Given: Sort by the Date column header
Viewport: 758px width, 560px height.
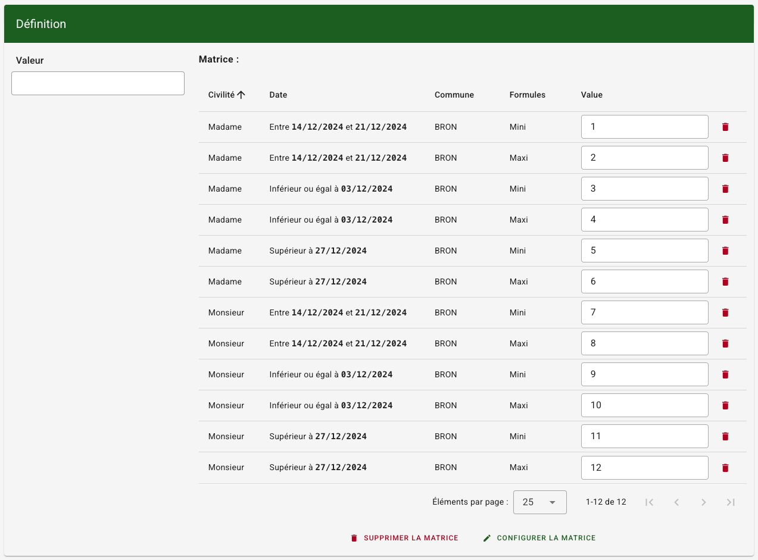Looking at the screenshot, I should point(278,95).
